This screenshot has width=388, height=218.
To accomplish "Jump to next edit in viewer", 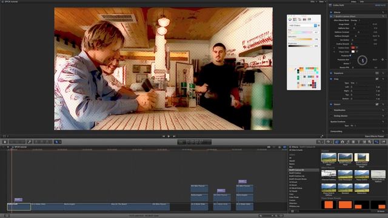I will point(174,136).
